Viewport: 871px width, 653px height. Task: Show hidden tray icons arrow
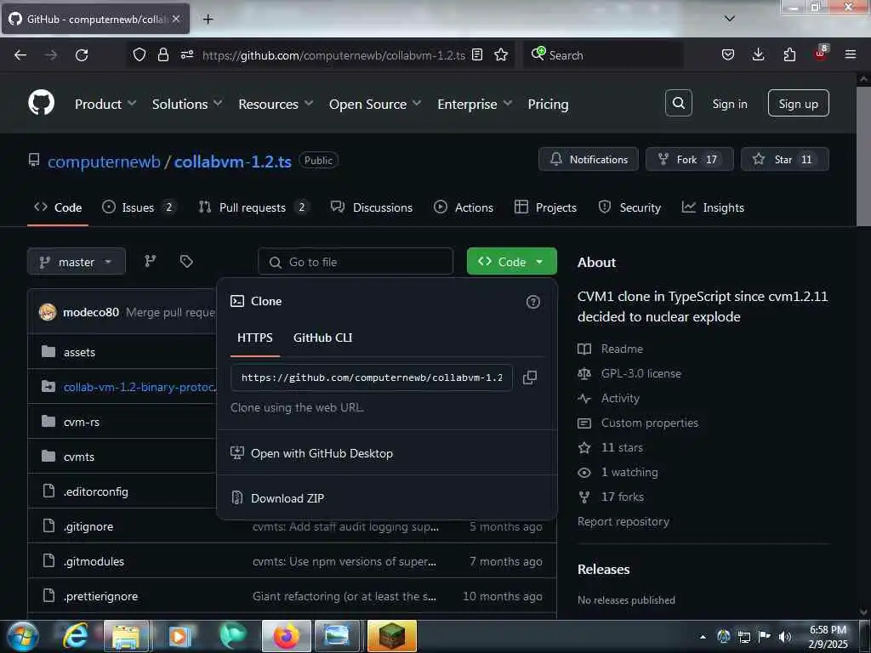point(703,637)
